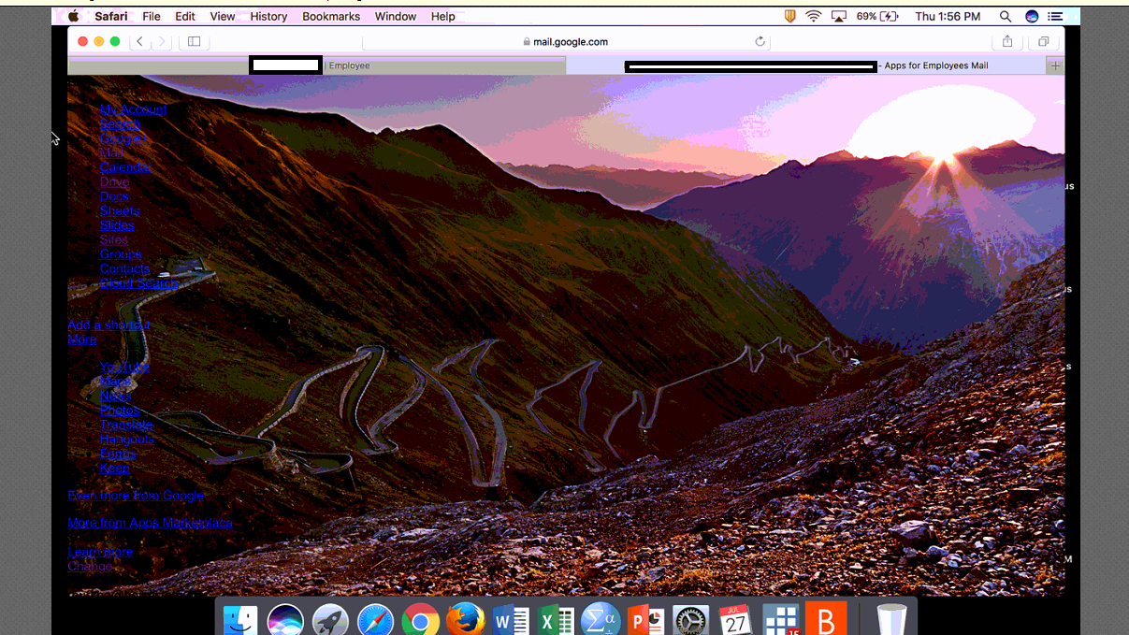Open the Share sheet icon in Safari

pos(1007,41)
